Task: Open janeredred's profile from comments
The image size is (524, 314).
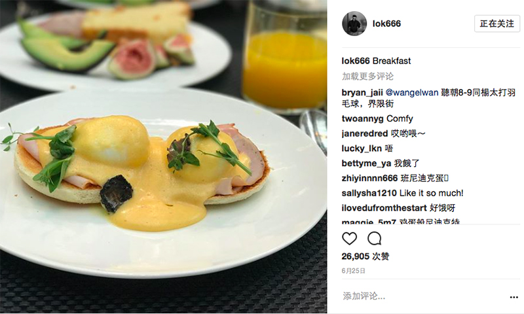Action: [365, 133]
